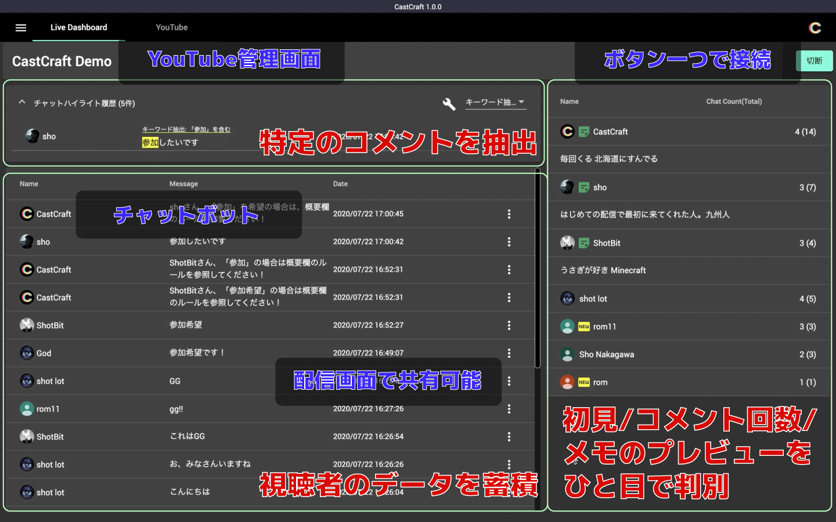This screenshot has height=522, width=836.
Task: Click the highlighted 参加 keyword in the comment
Action: pos(150,142)
